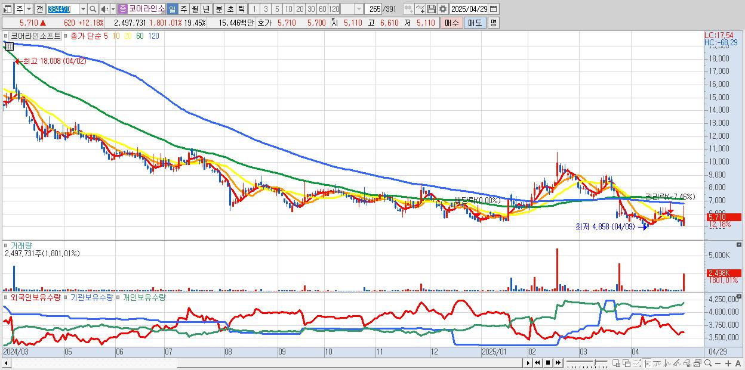Image resolution: width=745 pixels, height=370 pixels.
Task: Select the 주 (weekly) period toggle
Action: pyautogui.click(x=183, y=10)
